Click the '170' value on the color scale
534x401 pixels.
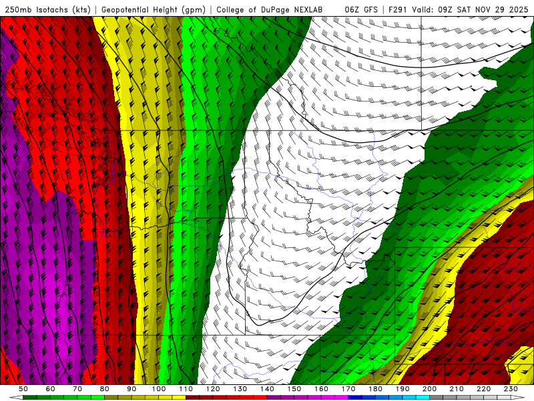(348, 389)
